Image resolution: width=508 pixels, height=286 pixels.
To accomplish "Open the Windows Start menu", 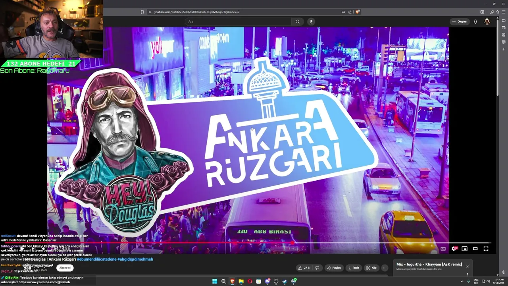I will coord(215,281).
